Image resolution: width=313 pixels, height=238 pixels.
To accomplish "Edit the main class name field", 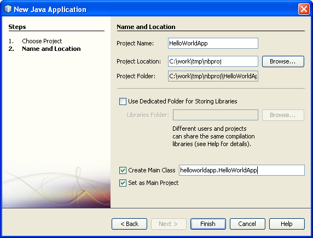I will 242,170.
